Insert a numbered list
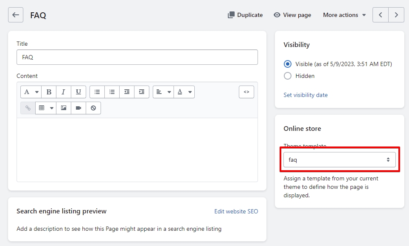This screenshot has width=409, height=246. (112, 92)
